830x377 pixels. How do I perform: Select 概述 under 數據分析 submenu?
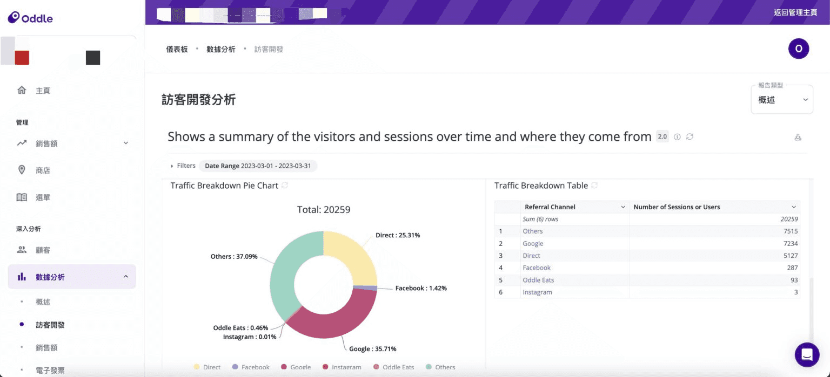point(43,302)
